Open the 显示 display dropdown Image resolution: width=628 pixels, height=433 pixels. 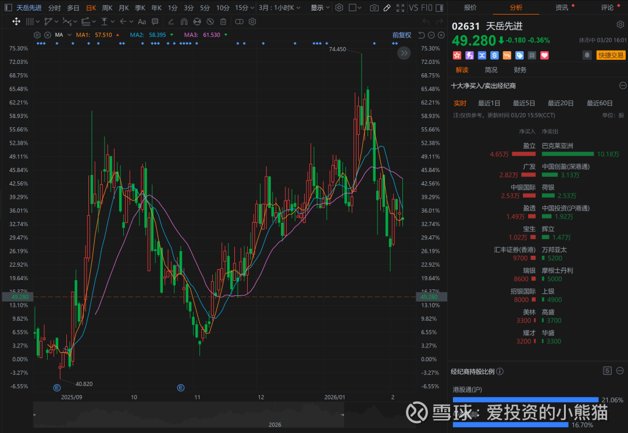coord(320,8)
